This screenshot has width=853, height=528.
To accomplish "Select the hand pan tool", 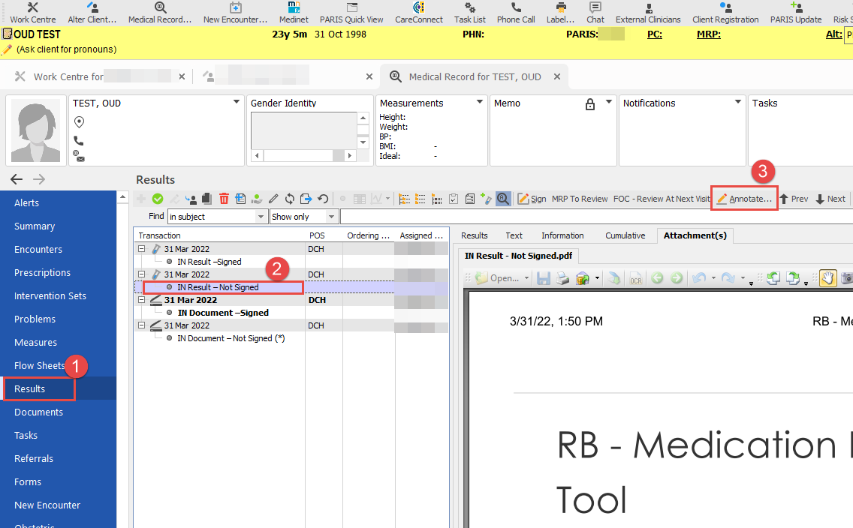I will tap(827, 278).
